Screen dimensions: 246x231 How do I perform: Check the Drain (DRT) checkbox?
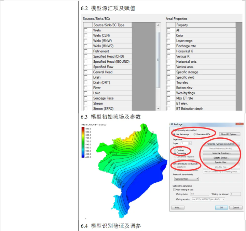(x=86, y=82)
